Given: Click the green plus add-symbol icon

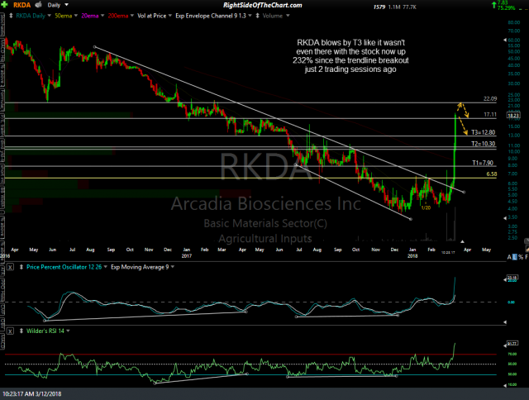Looking at the screenshot, I should [x=6, y=5].
